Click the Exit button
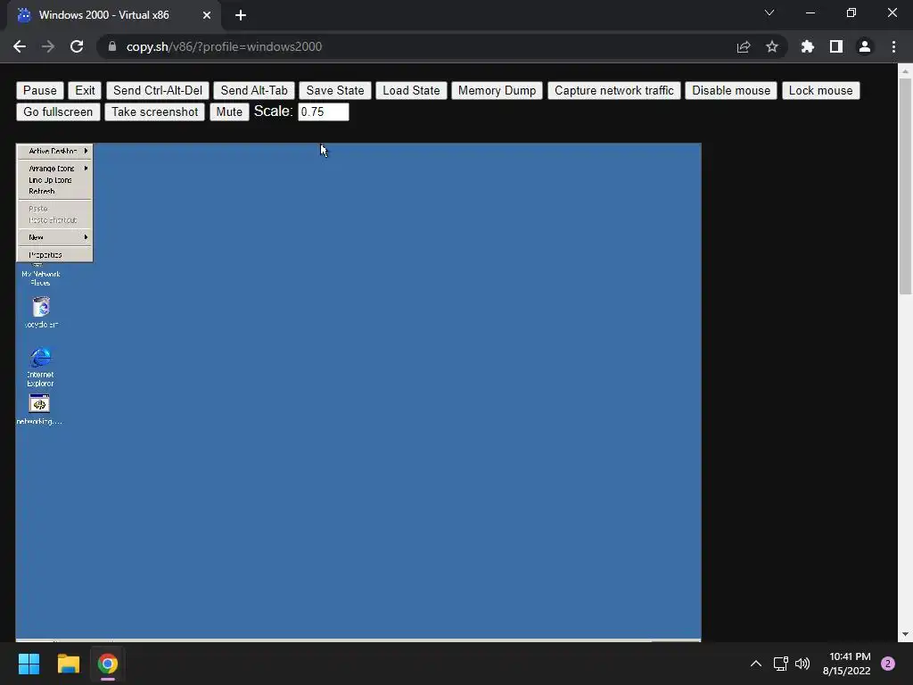Screen dimensions: 913x685 point(85,90)
